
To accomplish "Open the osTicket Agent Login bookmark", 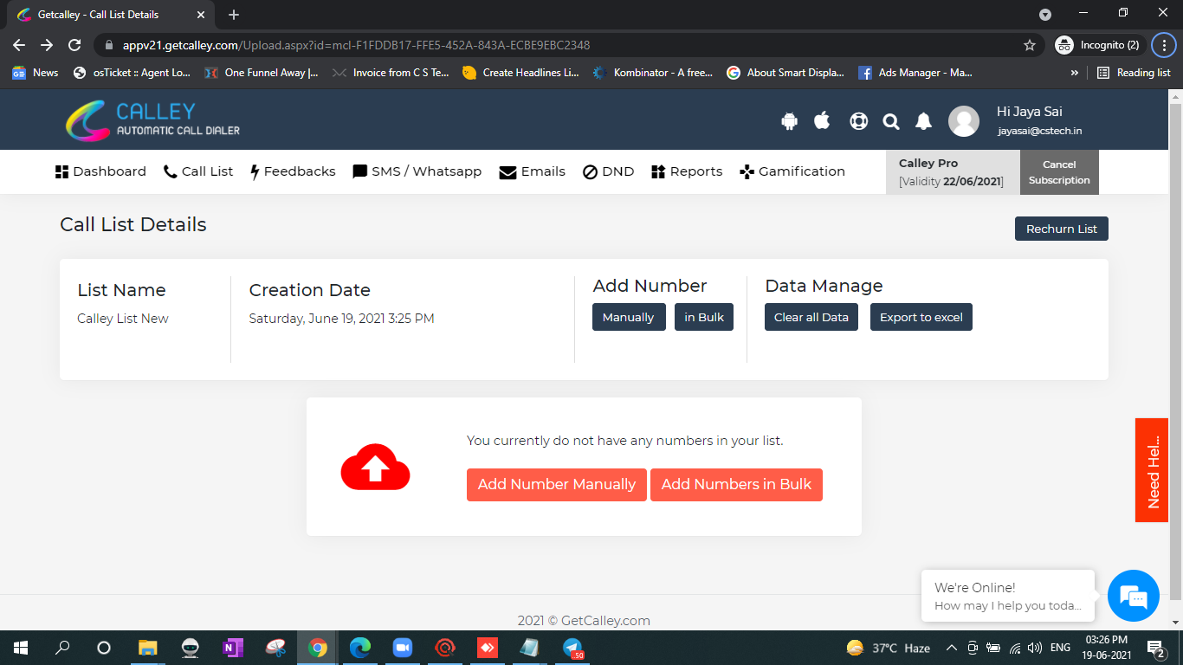I will tap(133, 73).
